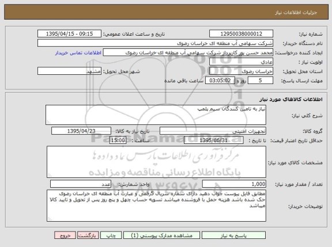Open اطلاعات تماس خریدار link

pyautogui.click(x=78, y=52)
